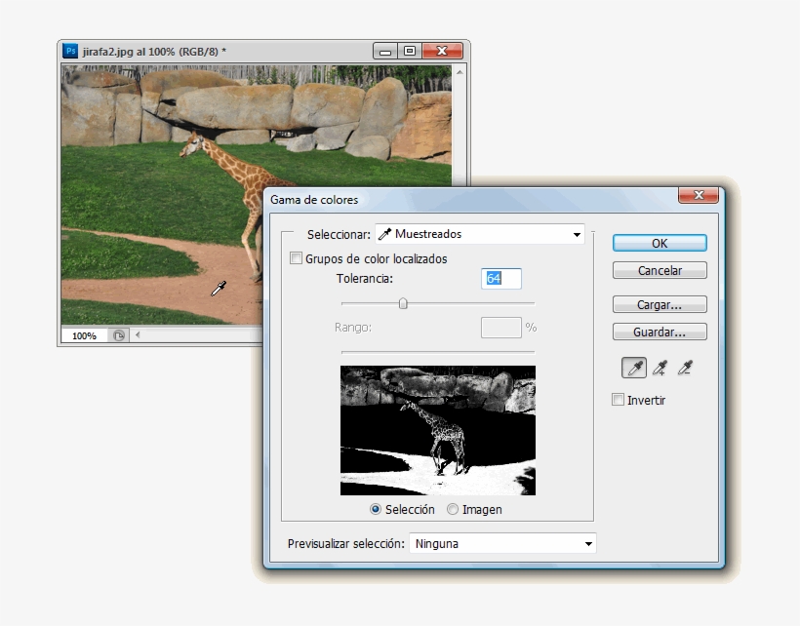Click the black and white giraffe preview
This screenshot has width=800, height=626.
click(x=438, y=430)
